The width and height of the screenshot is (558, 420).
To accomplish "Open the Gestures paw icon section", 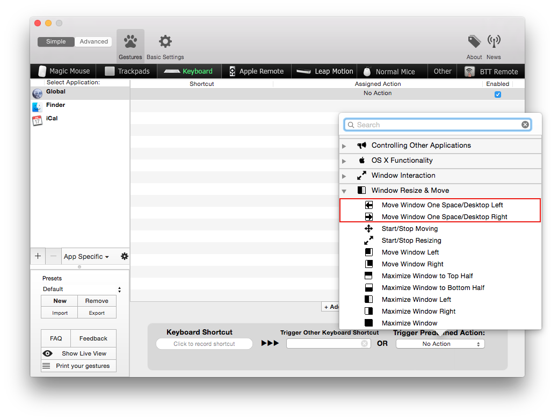I will pos(131,42).
